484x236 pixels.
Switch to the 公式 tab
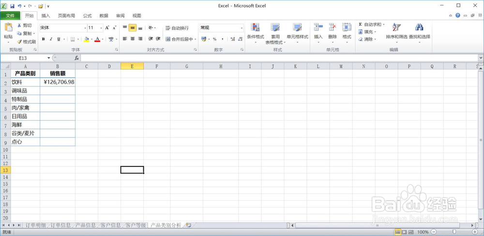(x=87, y=16)
